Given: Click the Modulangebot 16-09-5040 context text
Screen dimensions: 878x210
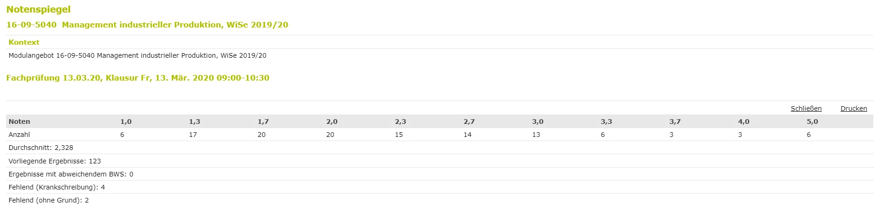Looking at the screenshot, I should pos(137,55).
